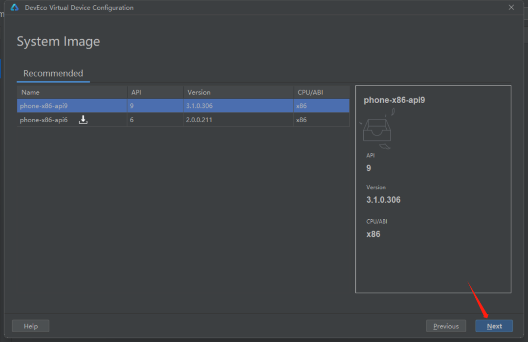The width and height of the screenshot is (528, 342).
Task: Click version 3.1.0.306 in the table
Action: click(199, 106)
